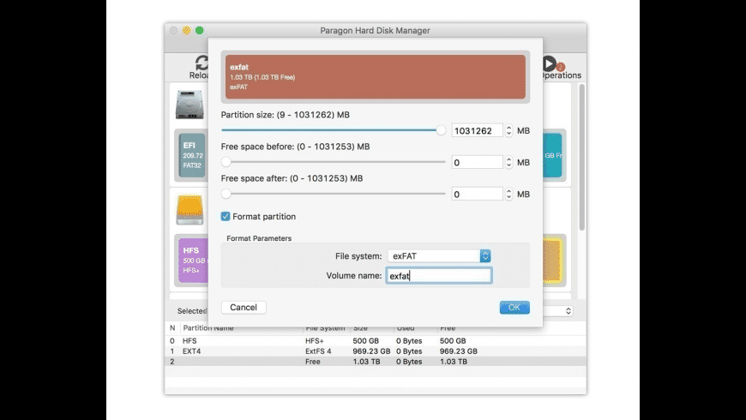
Task: Click the Free space after value field
Action: point(477,194)
